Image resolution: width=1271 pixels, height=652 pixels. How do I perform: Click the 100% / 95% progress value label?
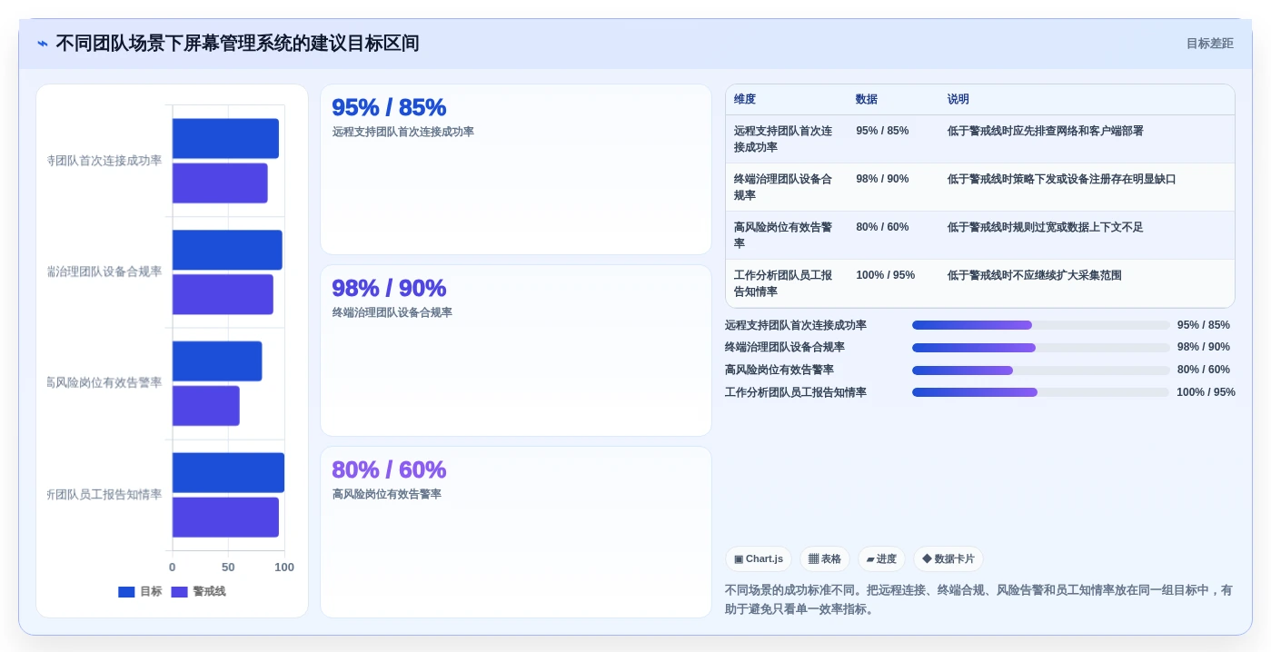point(1206,392)
